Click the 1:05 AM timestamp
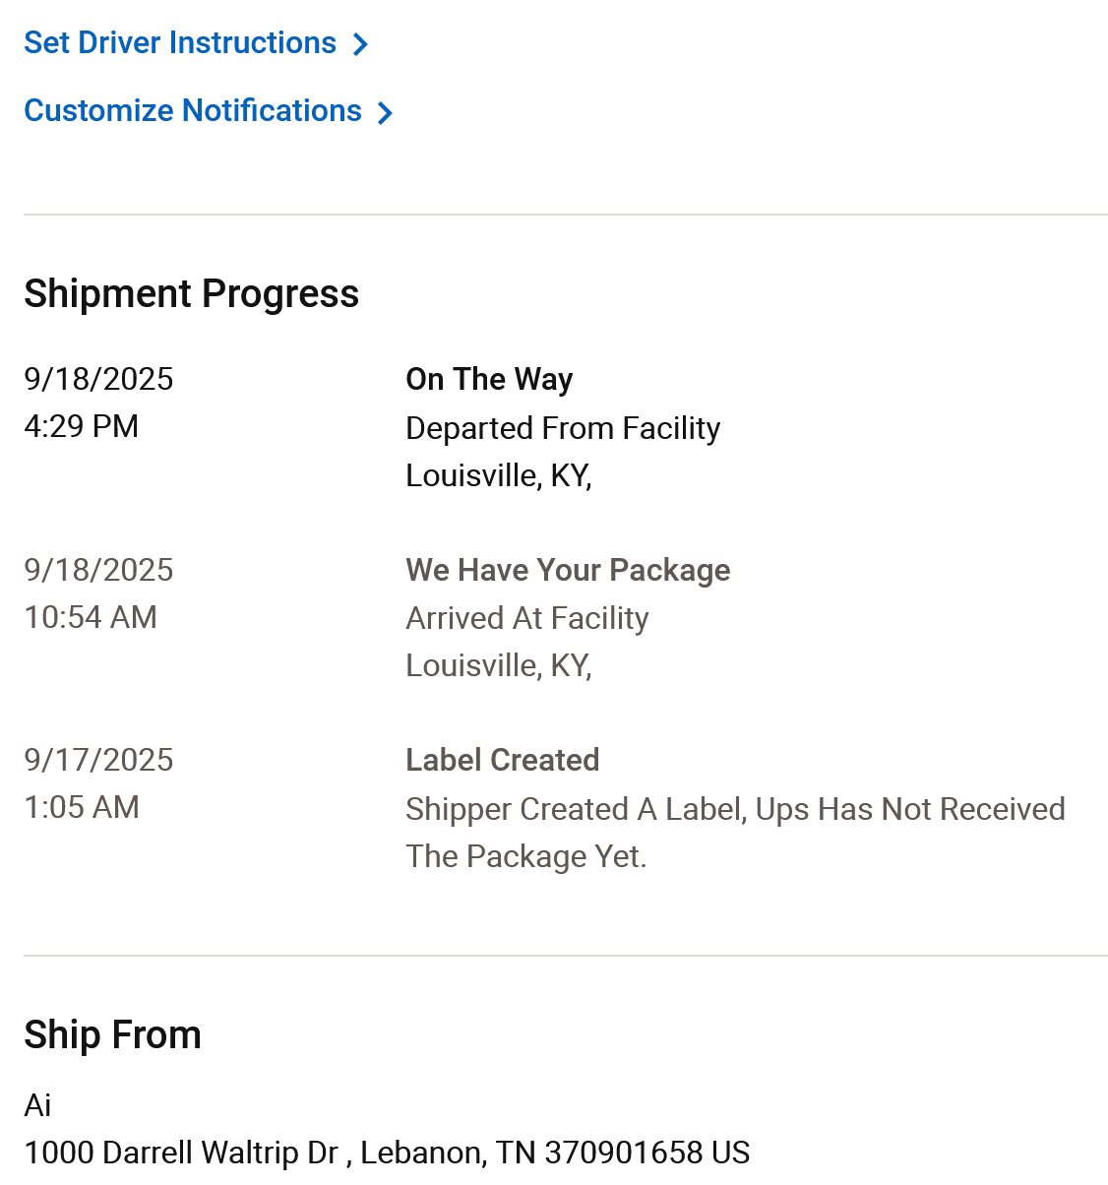Viewport: 1108px width, 1185px height. (x=82, y=807)
